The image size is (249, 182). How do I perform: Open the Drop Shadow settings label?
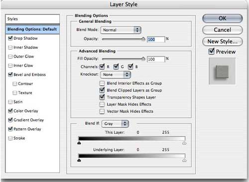pyautogui.click(x=25, y=38)
